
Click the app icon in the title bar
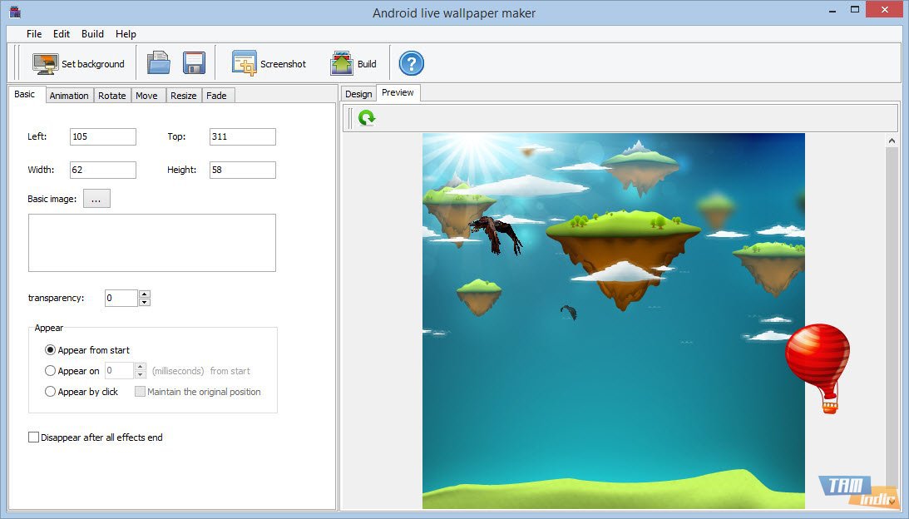14,12
